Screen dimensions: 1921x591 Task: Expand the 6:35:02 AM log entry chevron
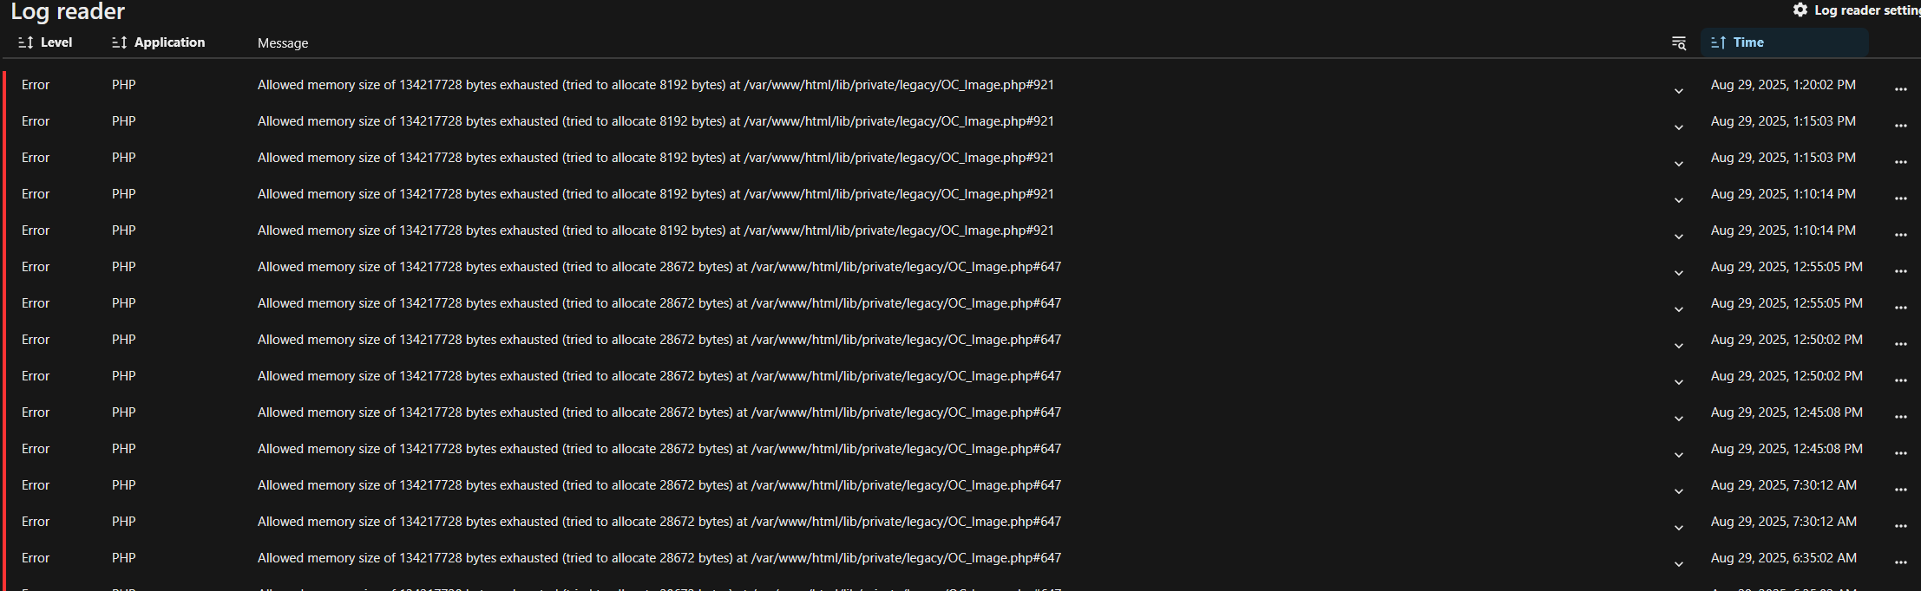(x=1679, y=563)
